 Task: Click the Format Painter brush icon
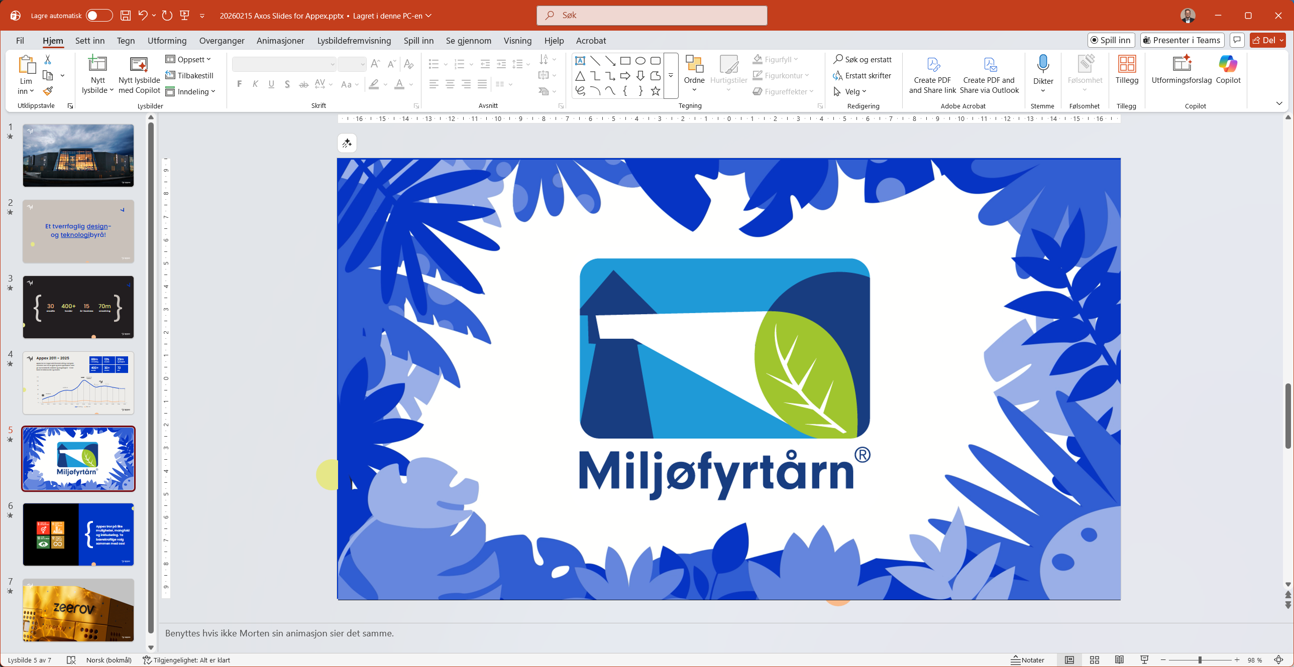click(48, 91)
